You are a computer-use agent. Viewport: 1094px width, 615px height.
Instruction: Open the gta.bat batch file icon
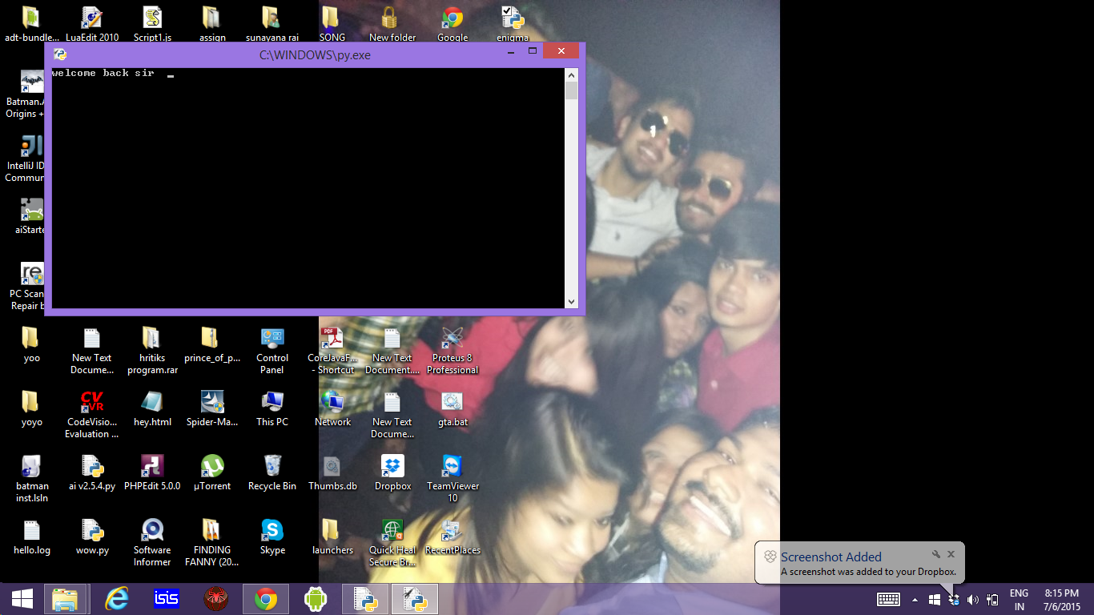click(x=452, y=408)
